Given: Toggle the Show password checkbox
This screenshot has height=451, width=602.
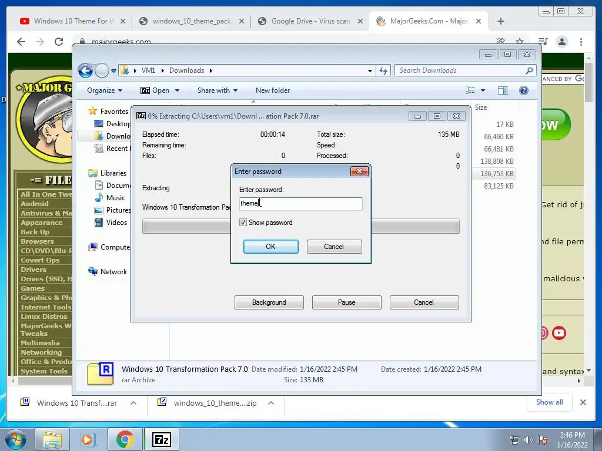Looking at the screenshot, I should click(243, 223).
